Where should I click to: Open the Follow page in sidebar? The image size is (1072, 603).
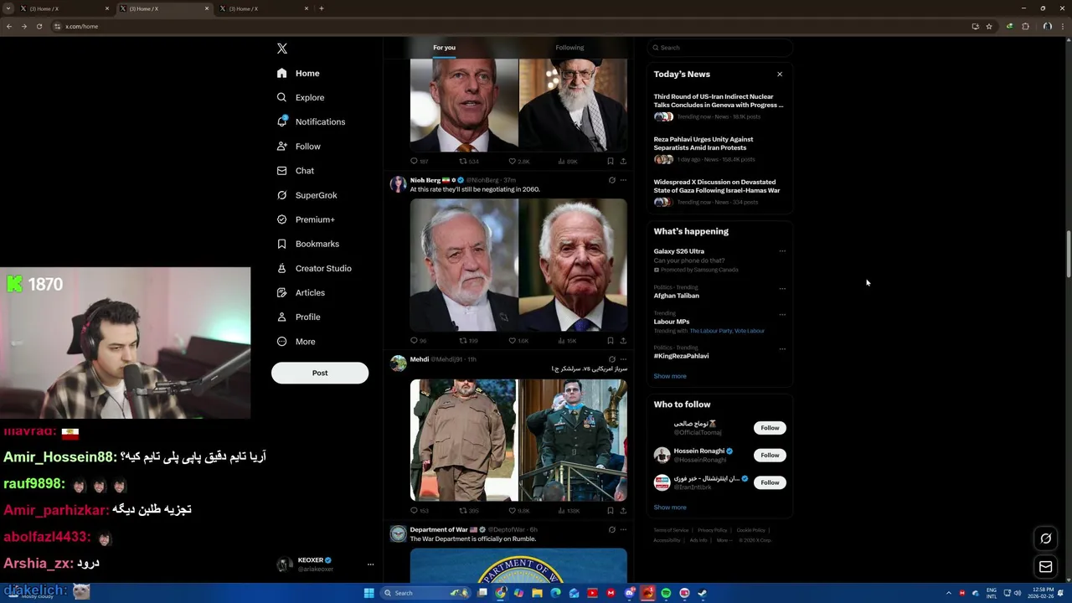point(299,146)
